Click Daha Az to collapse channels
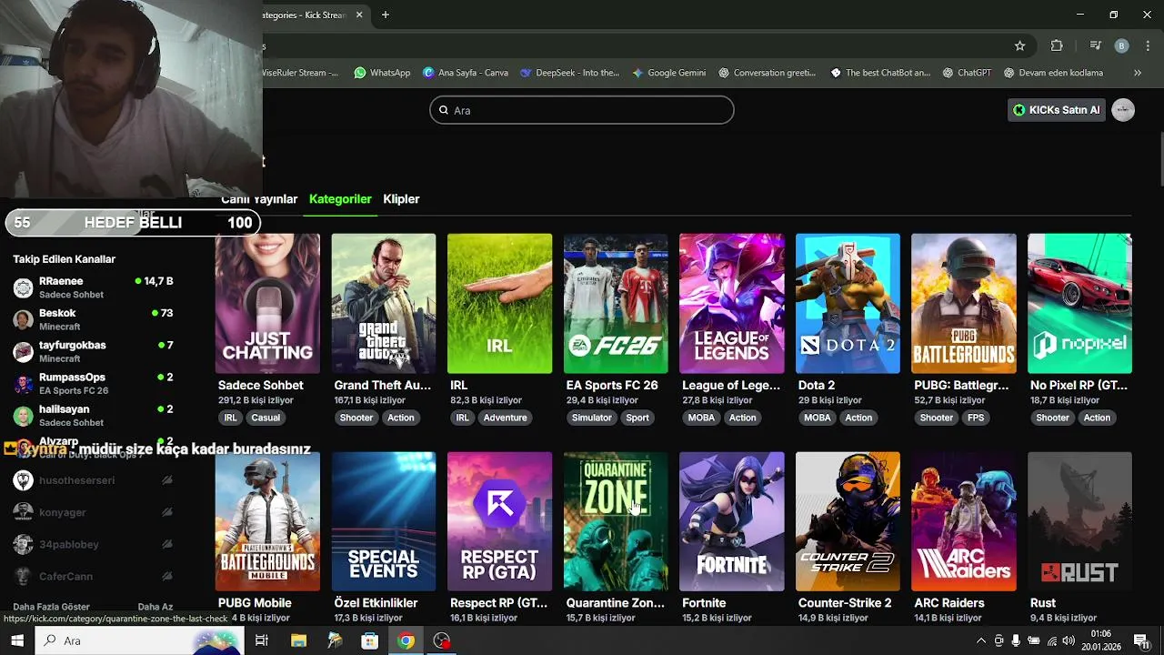 click(x=156, y=607)
